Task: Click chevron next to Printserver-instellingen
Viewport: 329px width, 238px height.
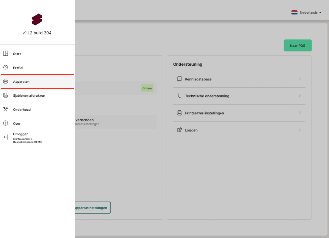Action: tap(300, 113)
